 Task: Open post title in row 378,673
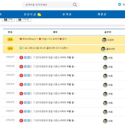click(x=50, y=93)
